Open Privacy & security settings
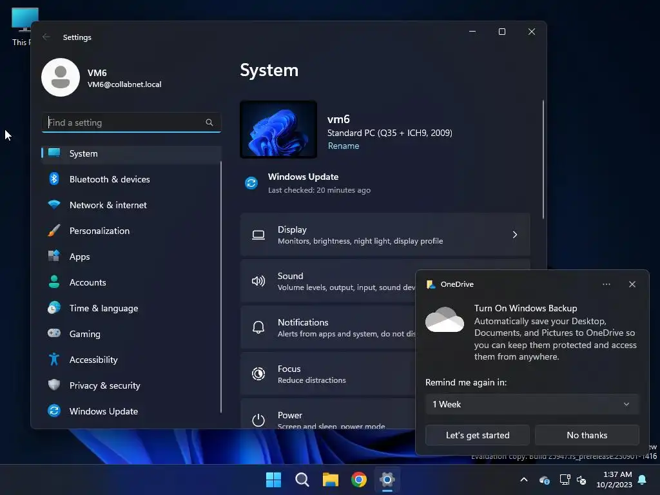 coord(131,385)
